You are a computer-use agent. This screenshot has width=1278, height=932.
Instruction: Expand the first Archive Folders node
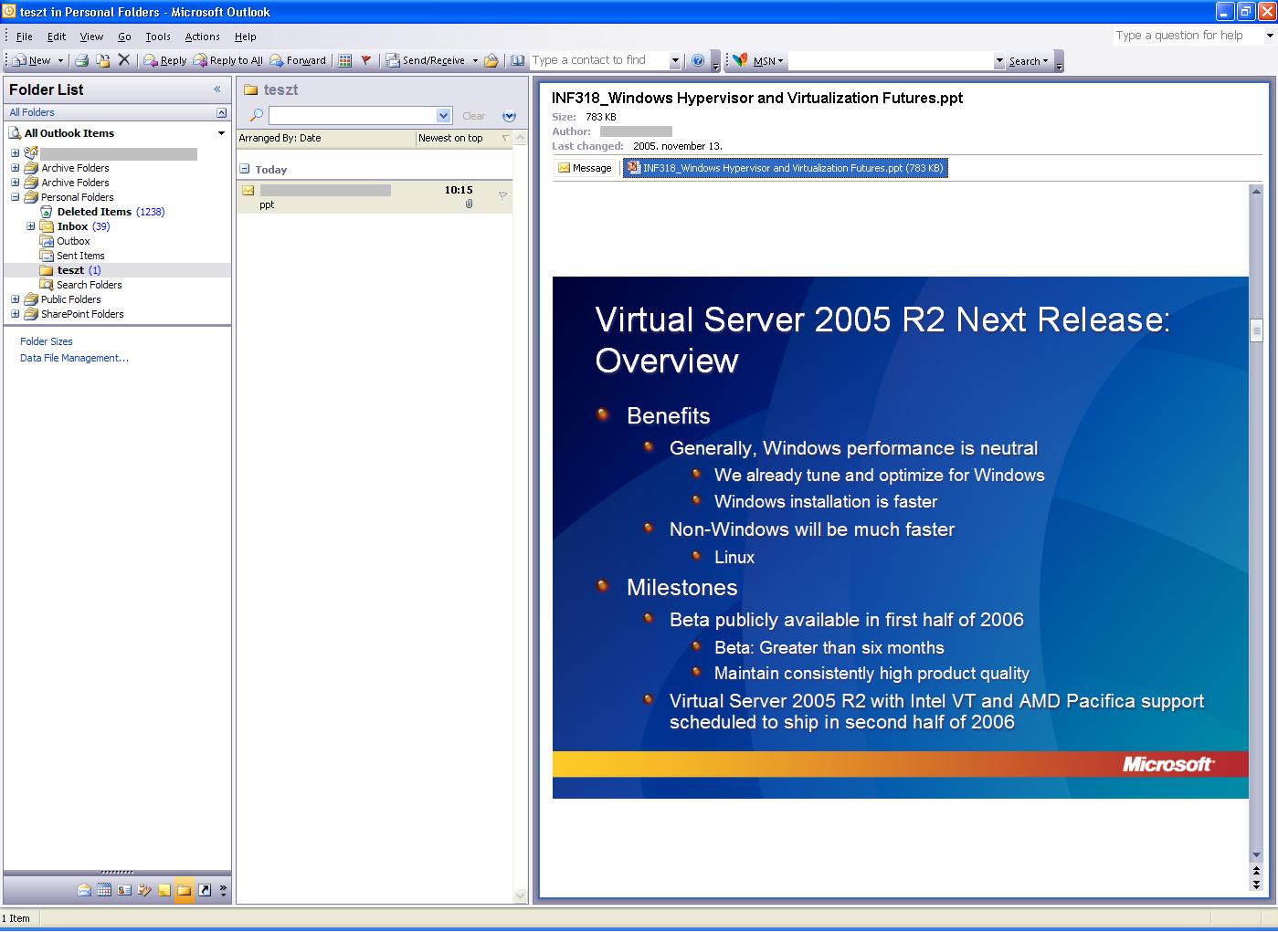[15, 168]
